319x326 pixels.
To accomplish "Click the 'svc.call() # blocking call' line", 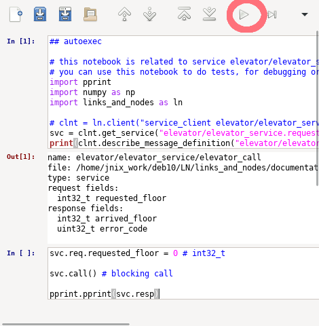I will (111, 274).
